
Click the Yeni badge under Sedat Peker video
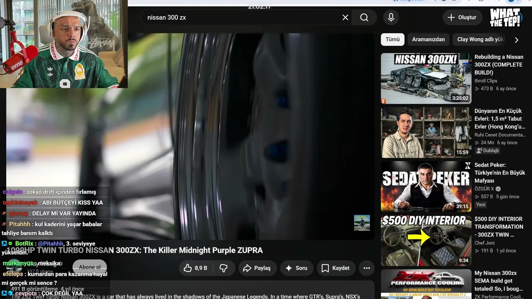coord(481,205)
